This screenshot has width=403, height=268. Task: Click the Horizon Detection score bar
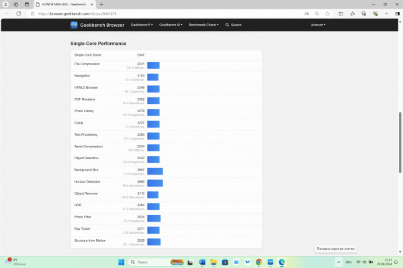[155, 183]
